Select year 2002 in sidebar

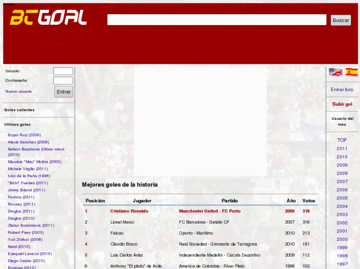point(342,223)
